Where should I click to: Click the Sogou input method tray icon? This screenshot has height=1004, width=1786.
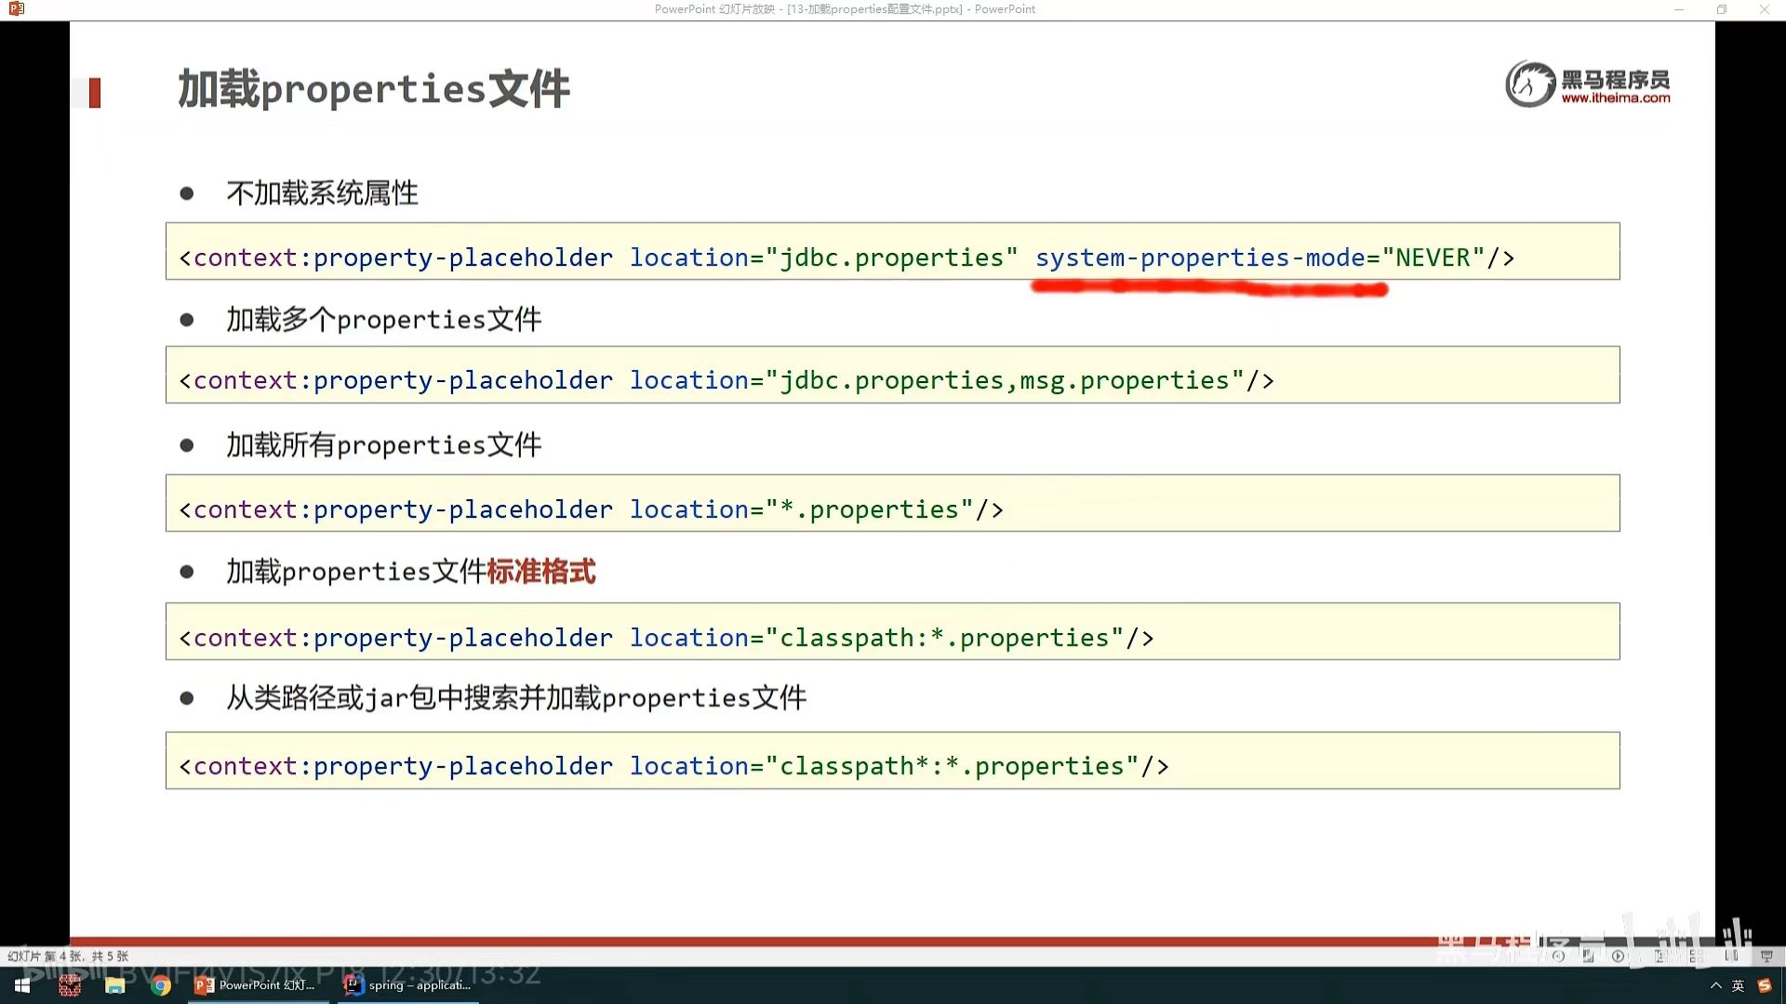pyautogui.click(x=1764, y=985)
